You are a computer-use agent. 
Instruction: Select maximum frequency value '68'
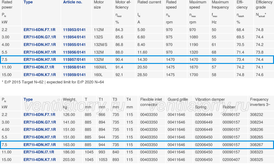214,52
